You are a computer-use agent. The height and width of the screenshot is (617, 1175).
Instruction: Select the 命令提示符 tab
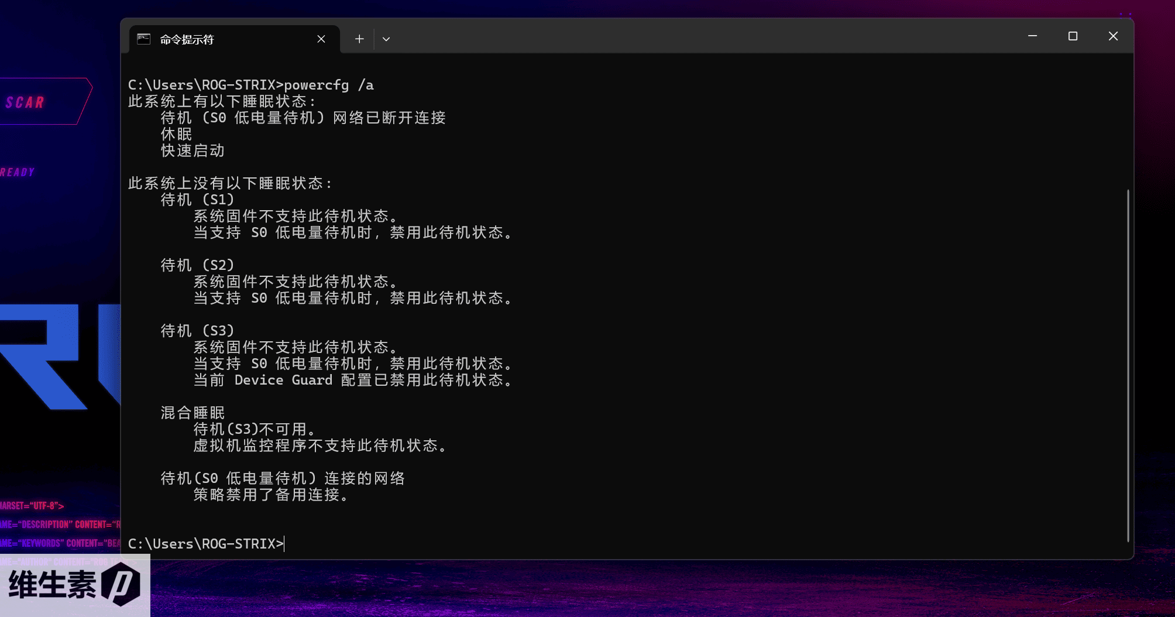click(x=222, y=39)
